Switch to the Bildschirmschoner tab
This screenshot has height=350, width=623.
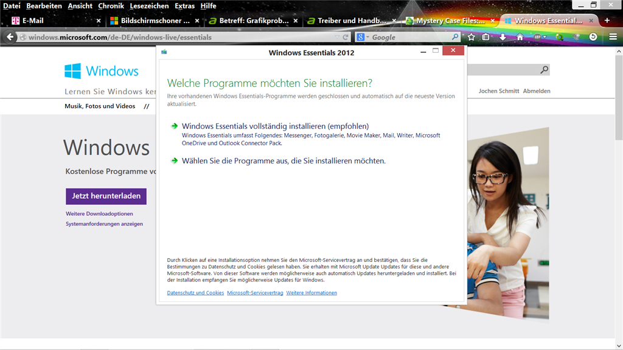(155, 21)
